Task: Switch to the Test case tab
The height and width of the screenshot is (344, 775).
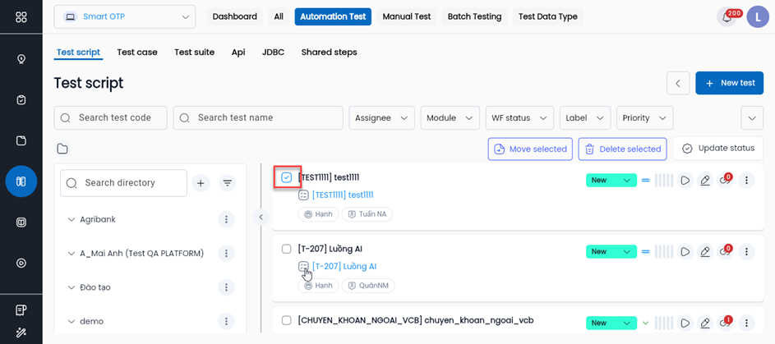Action: pos(136,53)
